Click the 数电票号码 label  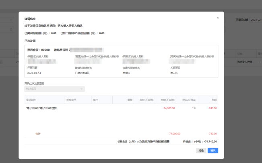click(x=61, y=50)
